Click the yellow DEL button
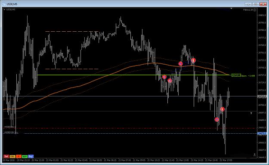 (x=12, y=156)
